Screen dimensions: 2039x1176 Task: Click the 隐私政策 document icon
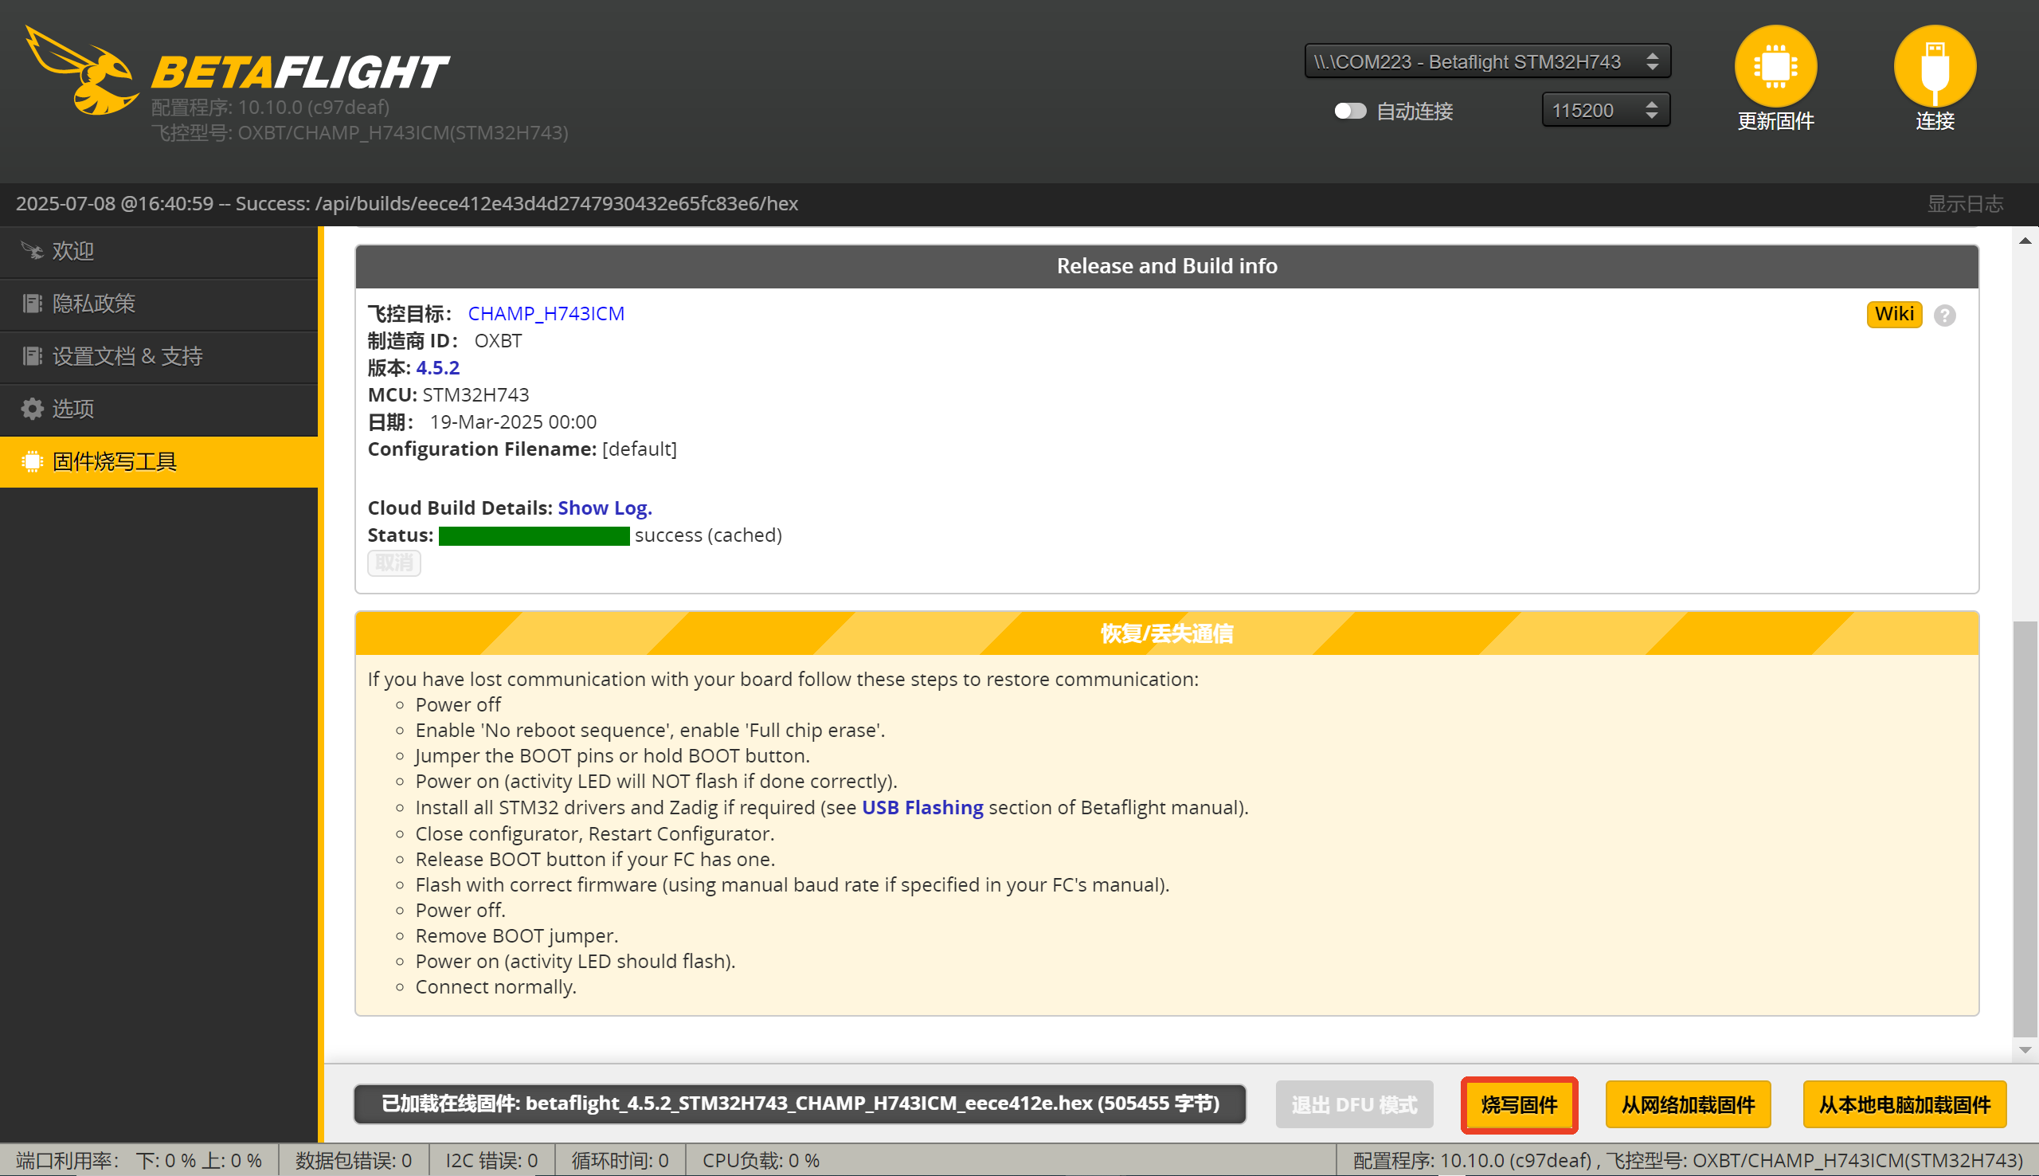[x=33, y=304]
